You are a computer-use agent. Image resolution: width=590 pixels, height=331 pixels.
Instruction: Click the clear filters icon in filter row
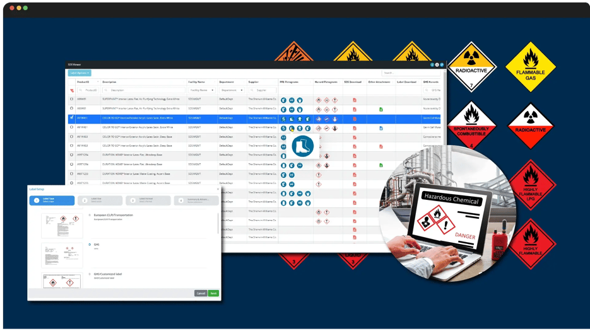tap(72, 90)
